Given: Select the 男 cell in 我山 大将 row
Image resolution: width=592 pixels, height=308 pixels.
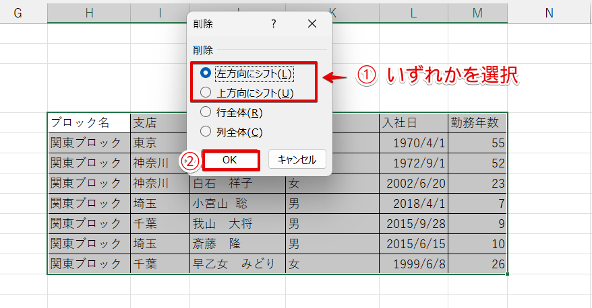Looking at the screenshot, I should pyautogui.click(x=332, y=224).
